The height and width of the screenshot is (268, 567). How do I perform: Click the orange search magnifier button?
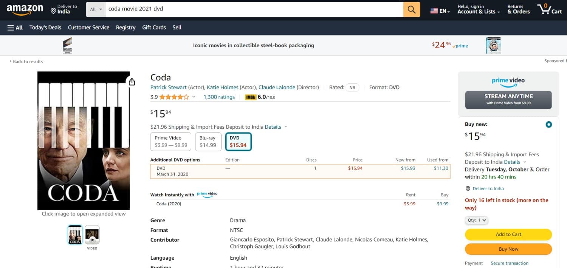pos(412,9)
